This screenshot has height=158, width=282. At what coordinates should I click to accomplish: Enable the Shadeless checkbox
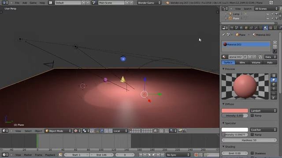pyautogui.click(x=252, y=153)
